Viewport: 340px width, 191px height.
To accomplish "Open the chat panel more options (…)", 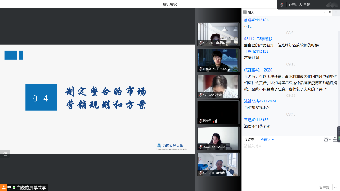I will click(325, 12).
